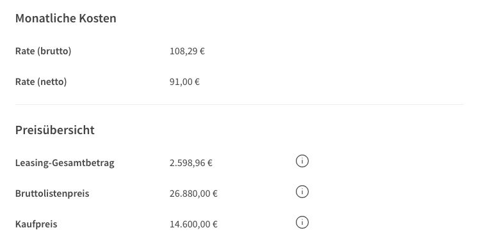Click the word netto in parentheses
481x244 pixels.
tap(52, 82)
